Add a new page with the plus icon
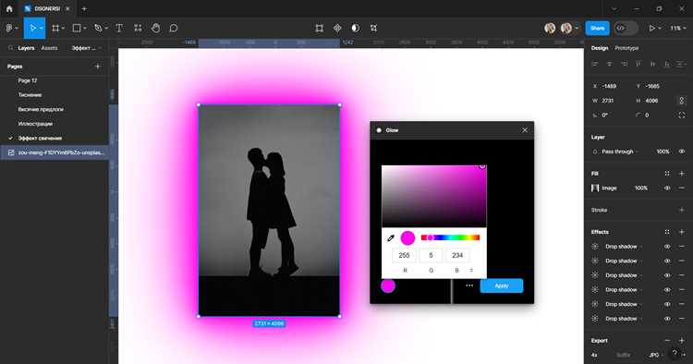The width and height of the screenshot is (693, 364). click(x=98, y=67)
